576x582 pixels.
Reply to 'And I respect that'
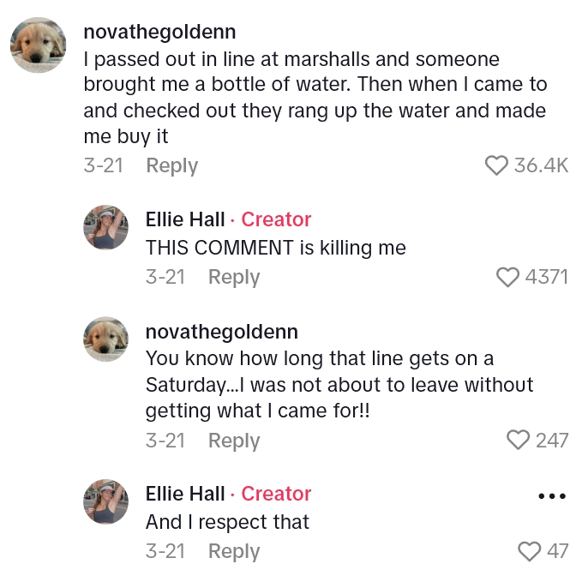[x=234, y=551]
